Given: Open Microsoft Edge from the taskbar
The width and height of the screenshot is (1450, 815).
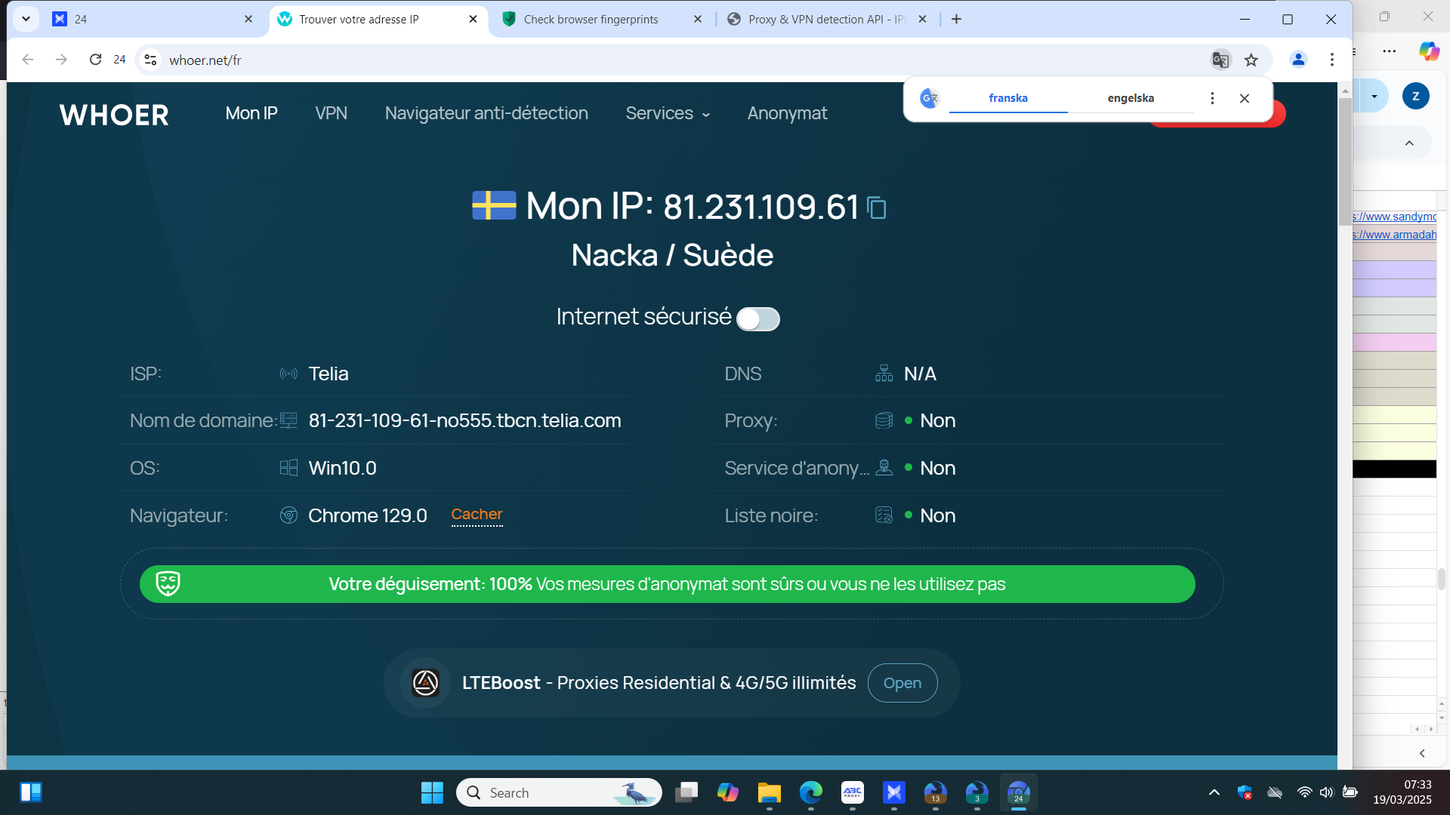Looking at the screenshot, I should coord(811,792).
